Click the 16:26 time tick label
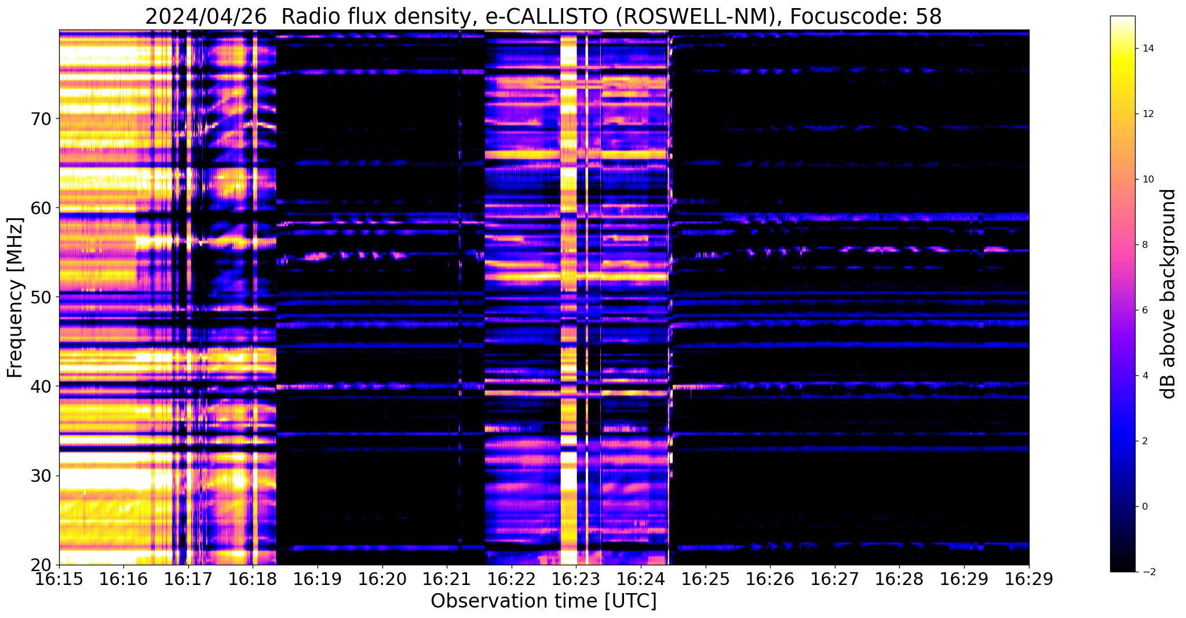1186x618 pixels. 770,579
